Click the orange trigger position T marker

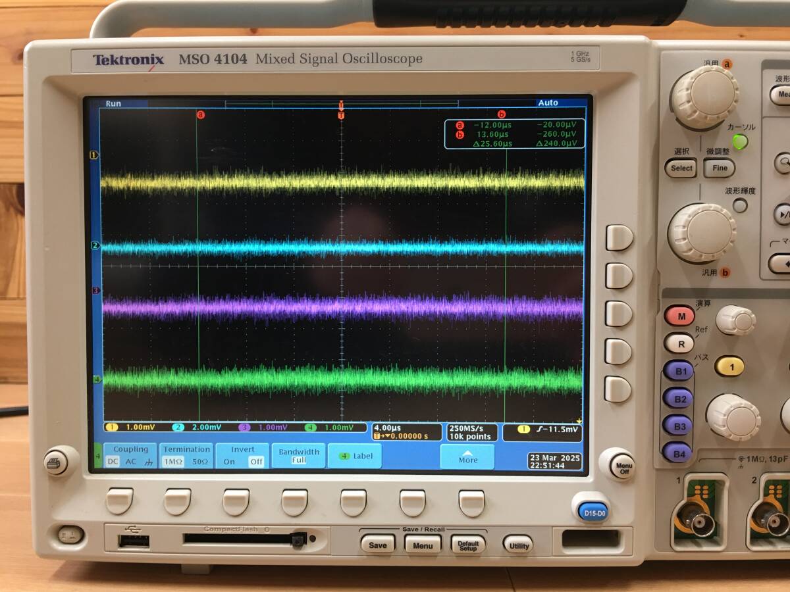[x=341, y=115]
